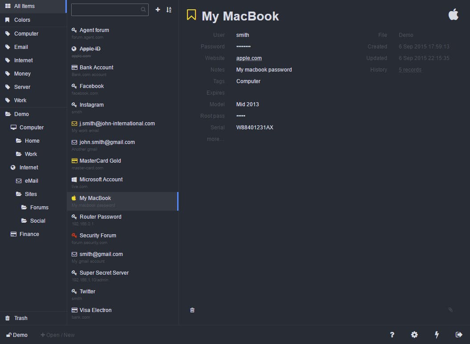Open Demo file in footer

(x=17, y=335)
